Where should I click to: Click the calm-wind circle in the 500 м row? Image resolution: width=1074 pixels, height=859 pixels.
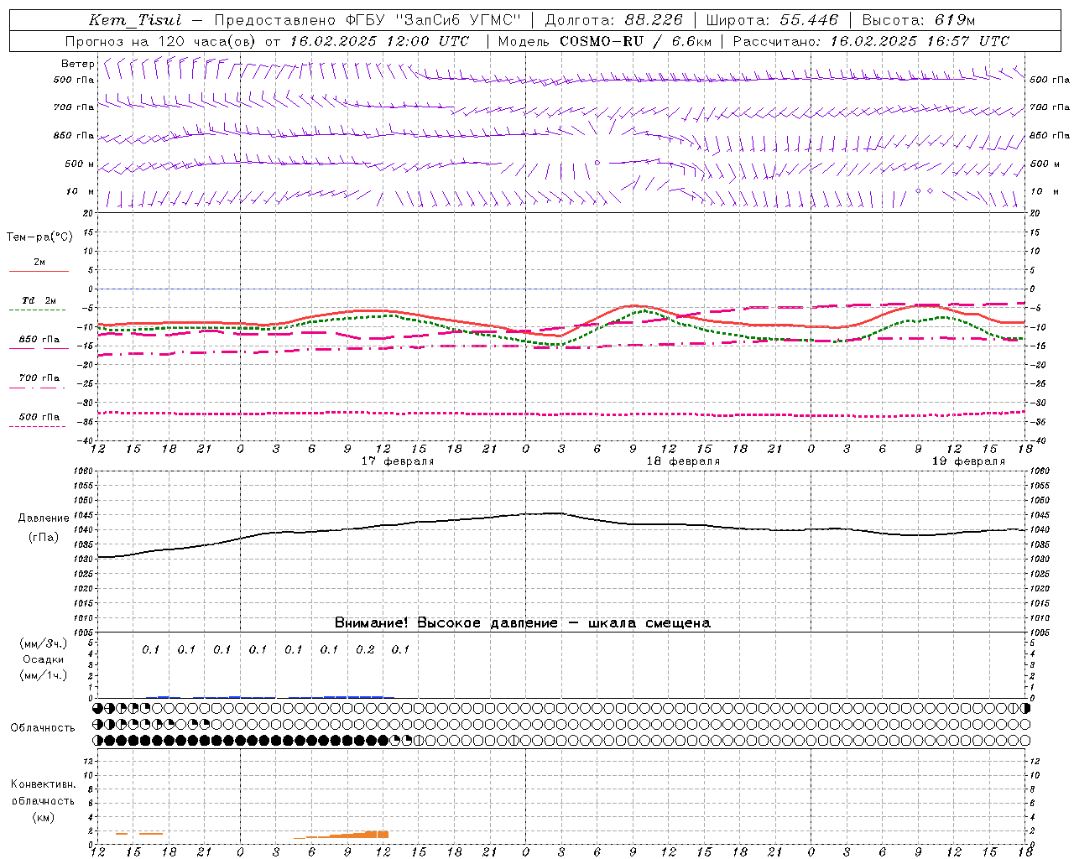pos(597,163)
